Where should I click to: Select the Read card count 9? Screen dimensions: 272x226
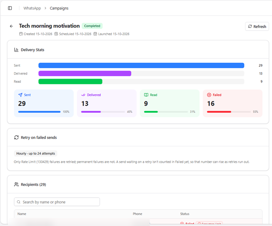[146, 103]
